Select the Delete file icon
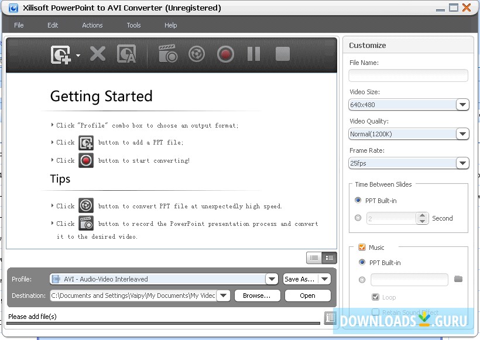The height and width of the screenshot is (340, 480). tap(97, 53)
